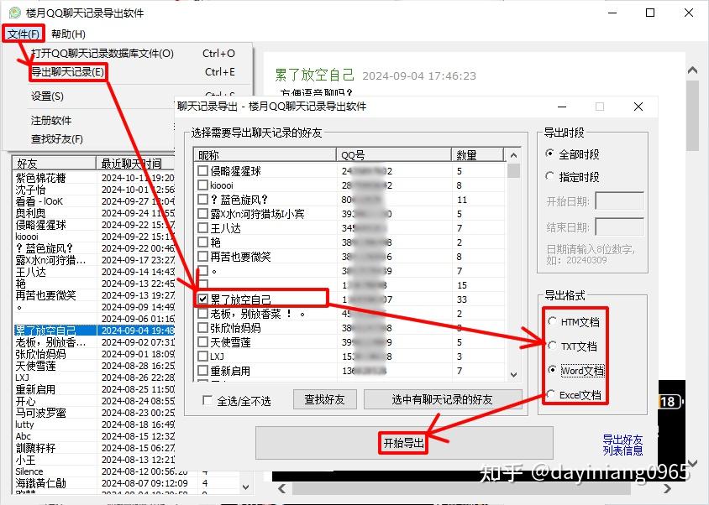Open the 帮助(H) menu
Image resolution: width=709 pixels, height=505 pixels.
pyautogui.click(x=68, y=34)
